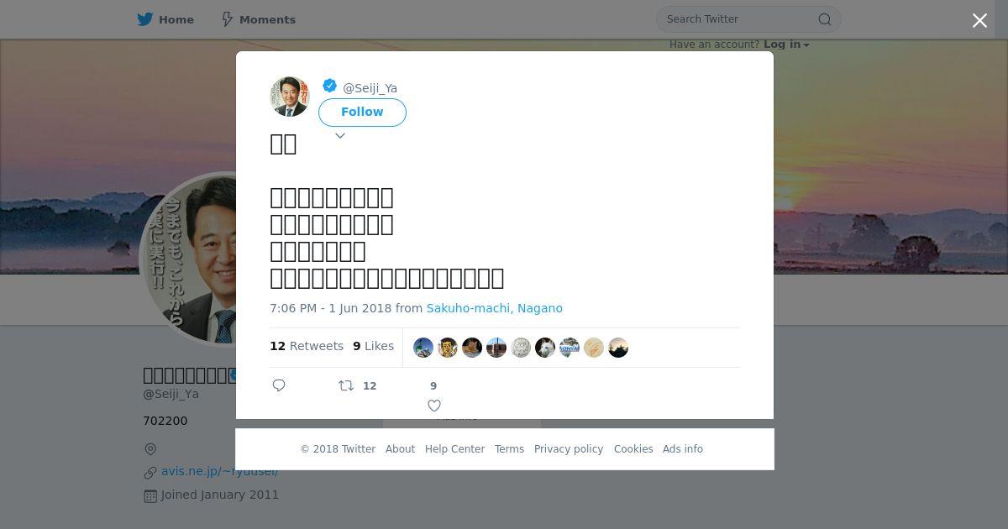Open the Privacy policy footer link
Screen dimensions: 1008x529
(569, 449)
